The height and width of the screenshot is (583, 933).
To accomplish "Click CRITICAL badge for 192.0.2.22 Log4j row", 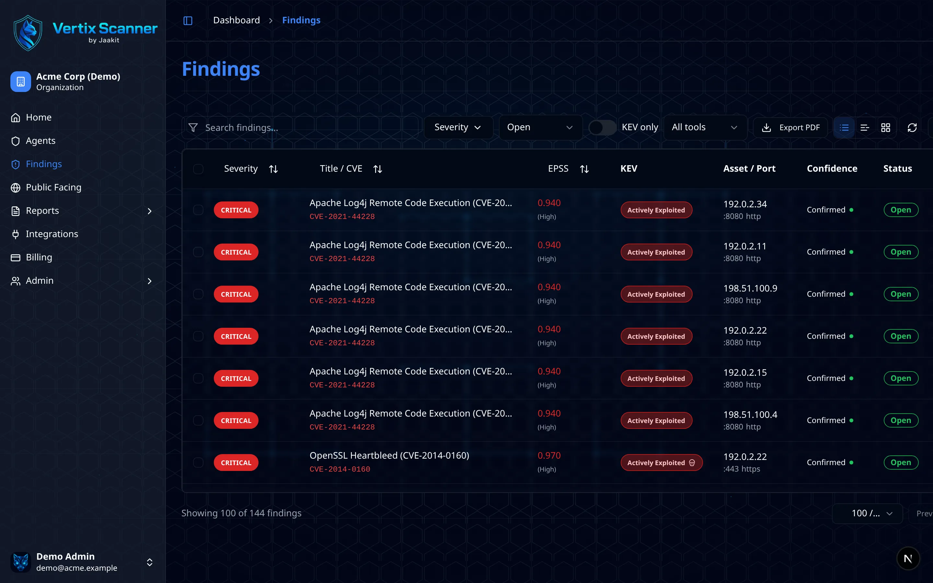I will pos(236,336).
